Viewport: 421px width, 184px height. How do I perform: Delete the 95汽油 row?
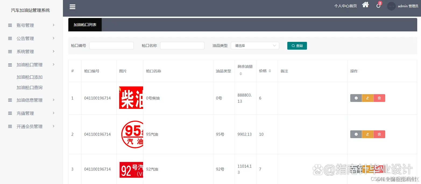click(x=379, y=134)
